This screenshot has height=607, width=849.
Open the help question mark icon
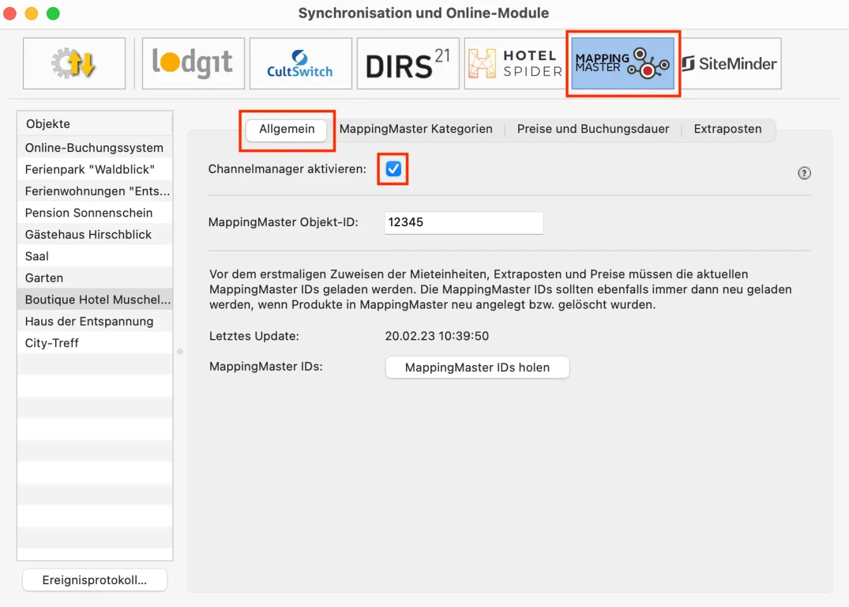[x=804, y=173]
